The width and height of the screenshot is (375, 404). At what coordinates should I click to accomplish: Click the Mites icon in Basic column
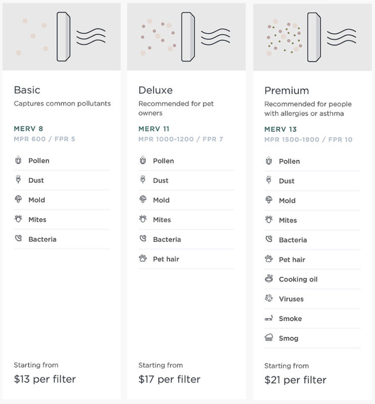[x=18, y=219]
